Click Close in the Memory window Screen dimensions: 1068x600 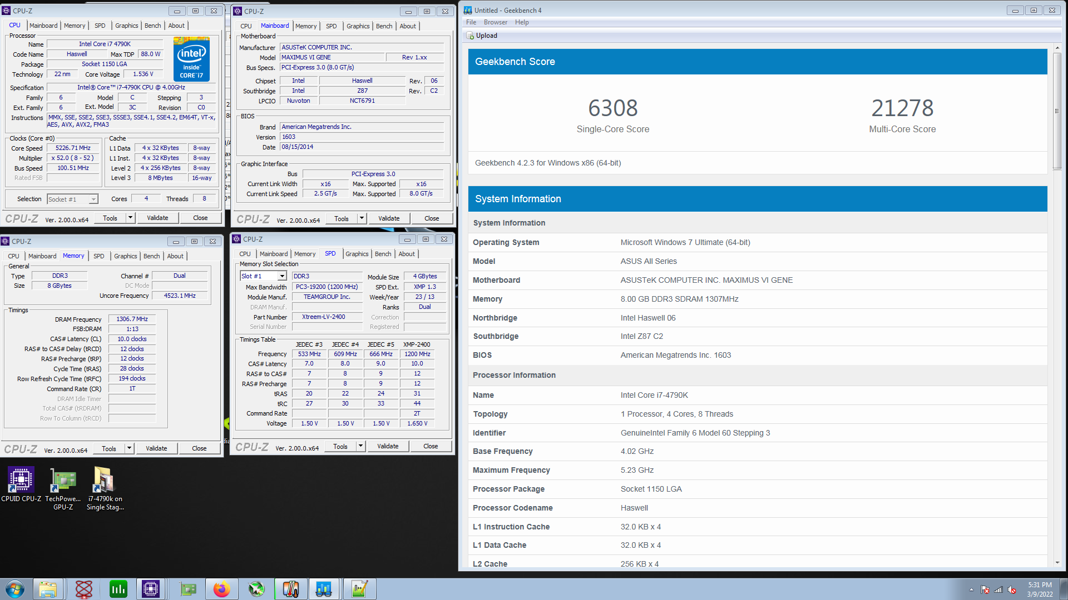[199, 448]
